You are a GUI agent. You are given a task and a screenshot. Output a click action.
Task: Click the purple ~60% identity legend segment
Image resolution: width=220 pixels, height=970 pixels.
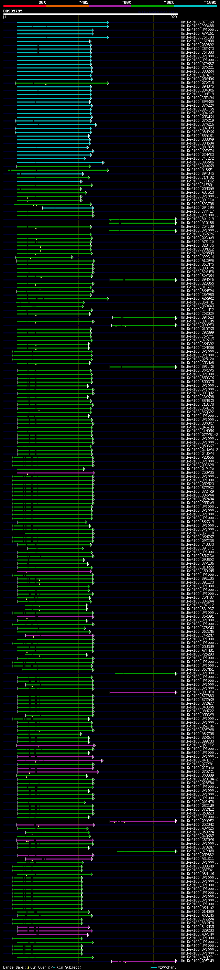point(110,6)
